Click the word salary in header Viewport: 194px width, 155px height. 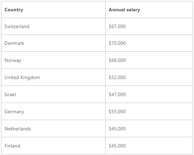tap(133, 10)
